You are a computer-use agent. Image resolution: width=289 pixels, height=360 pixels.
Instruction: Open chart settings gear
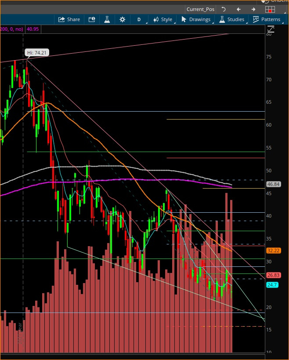point(122,19)
